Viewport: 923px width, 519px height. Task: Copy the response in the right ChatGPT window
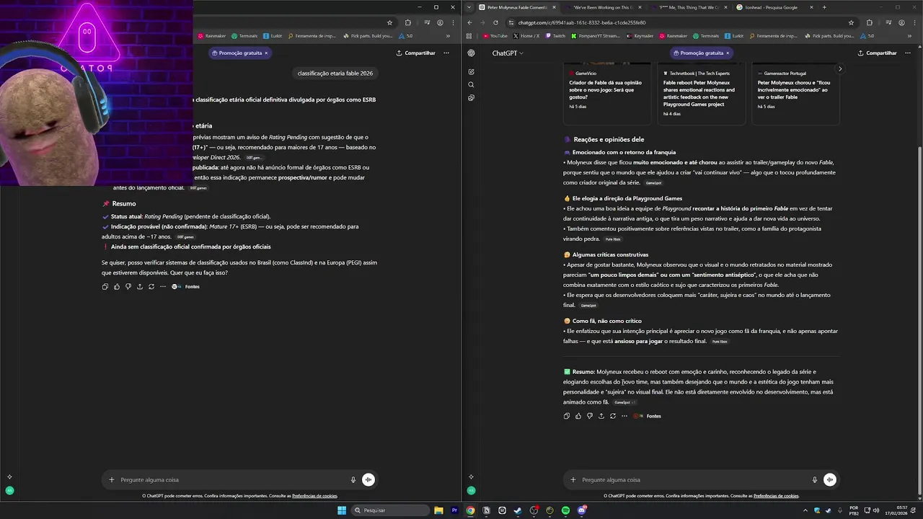pyautogui.click(x=567, y=416)
